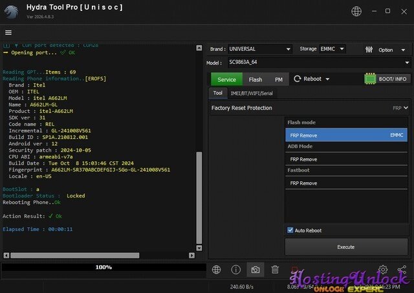Open settings gear in bottom toolbar
The image size is (414, 293).
click(383, 269)
